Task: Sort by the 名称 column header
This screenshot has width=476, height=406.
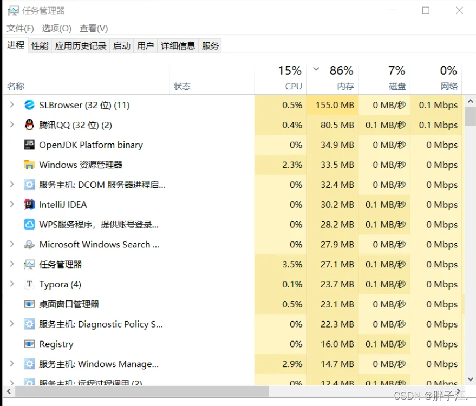Action: click(86, 80)
